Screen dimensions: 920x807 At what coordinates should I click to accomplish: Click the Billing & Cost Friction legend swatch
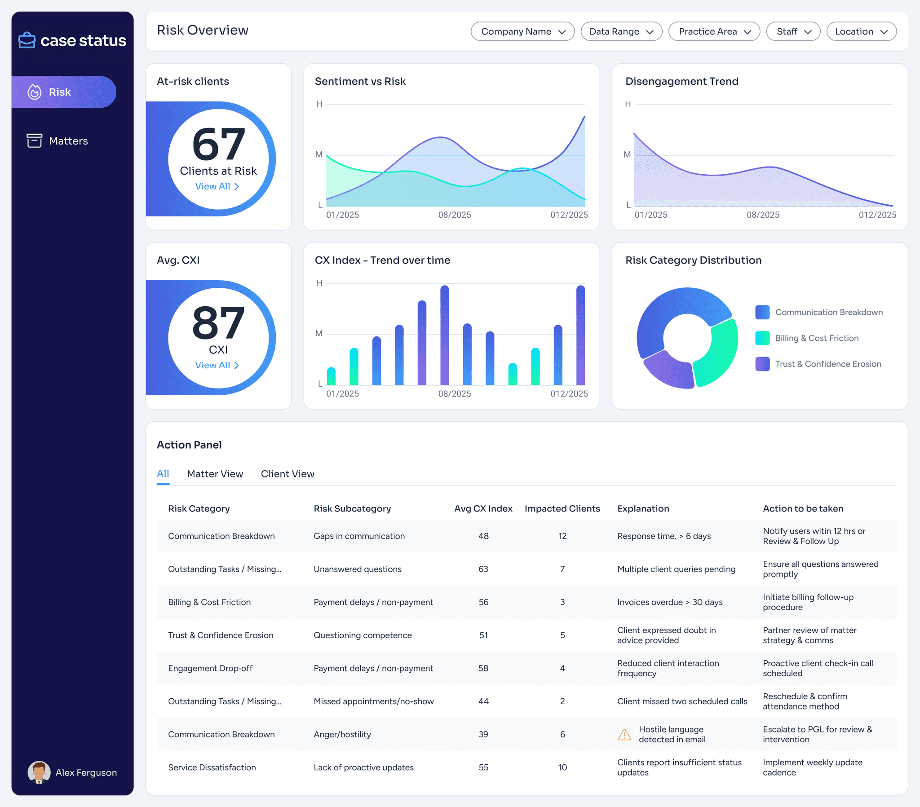pyautogui.click(x=762, y=338)
